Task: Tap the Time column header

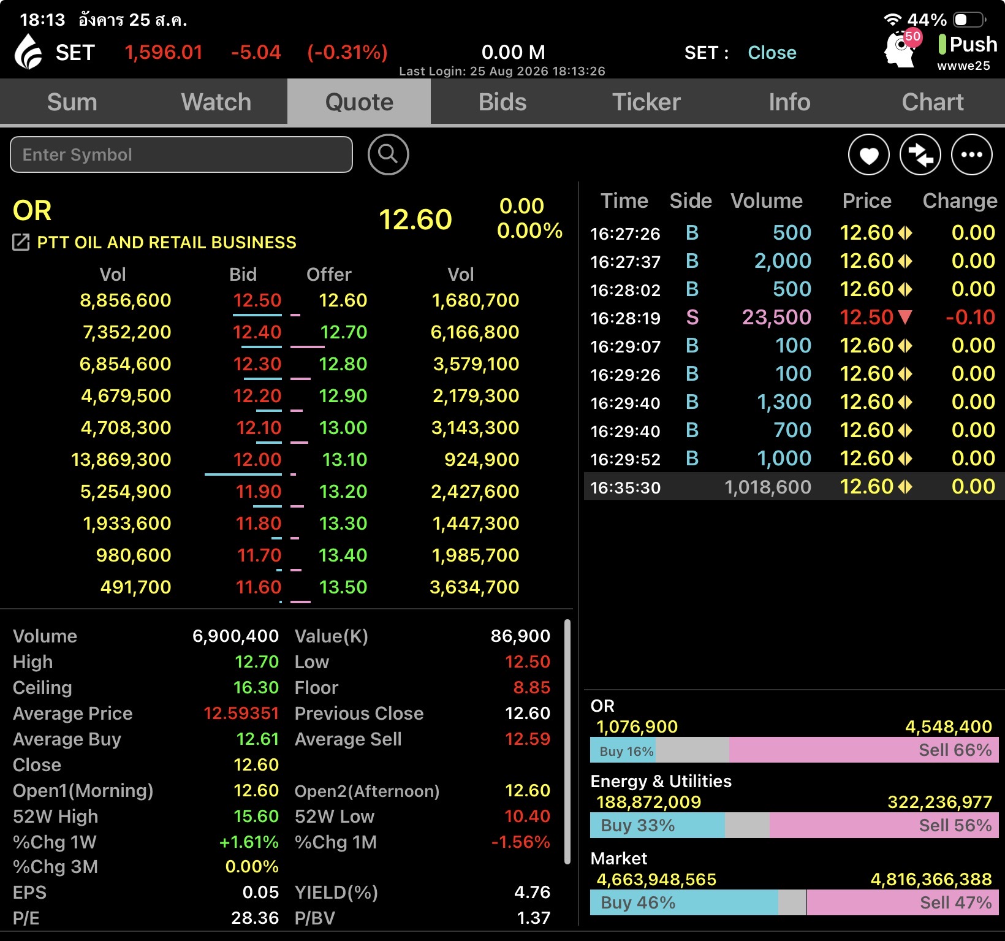Action: coord(624,201)
